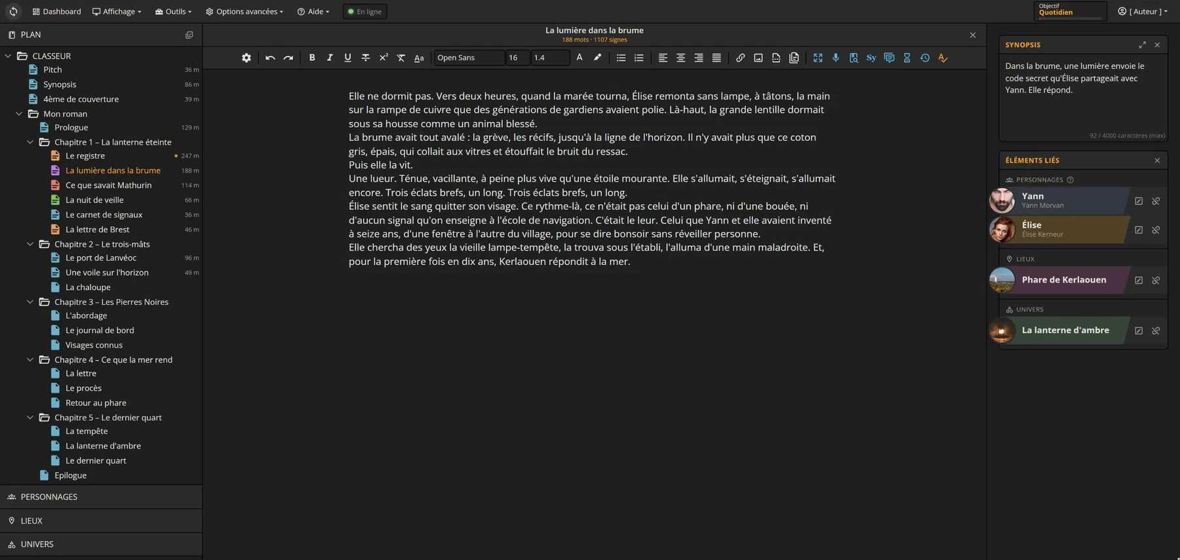Image resolution: width=1180 pixels, height=560 pixels.
Task: Open the Open Sans font selector
Action: click(469, 58)
